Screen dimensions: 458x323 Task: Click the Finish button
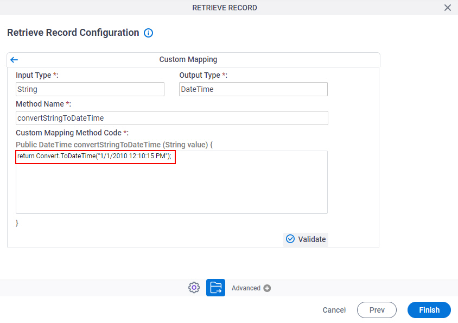tap(429, 310)
